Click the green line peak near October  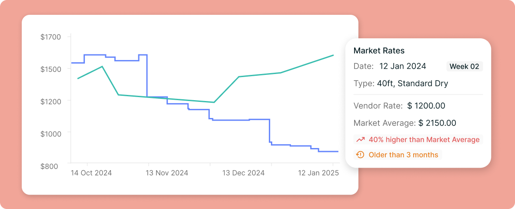click(102, 66)
